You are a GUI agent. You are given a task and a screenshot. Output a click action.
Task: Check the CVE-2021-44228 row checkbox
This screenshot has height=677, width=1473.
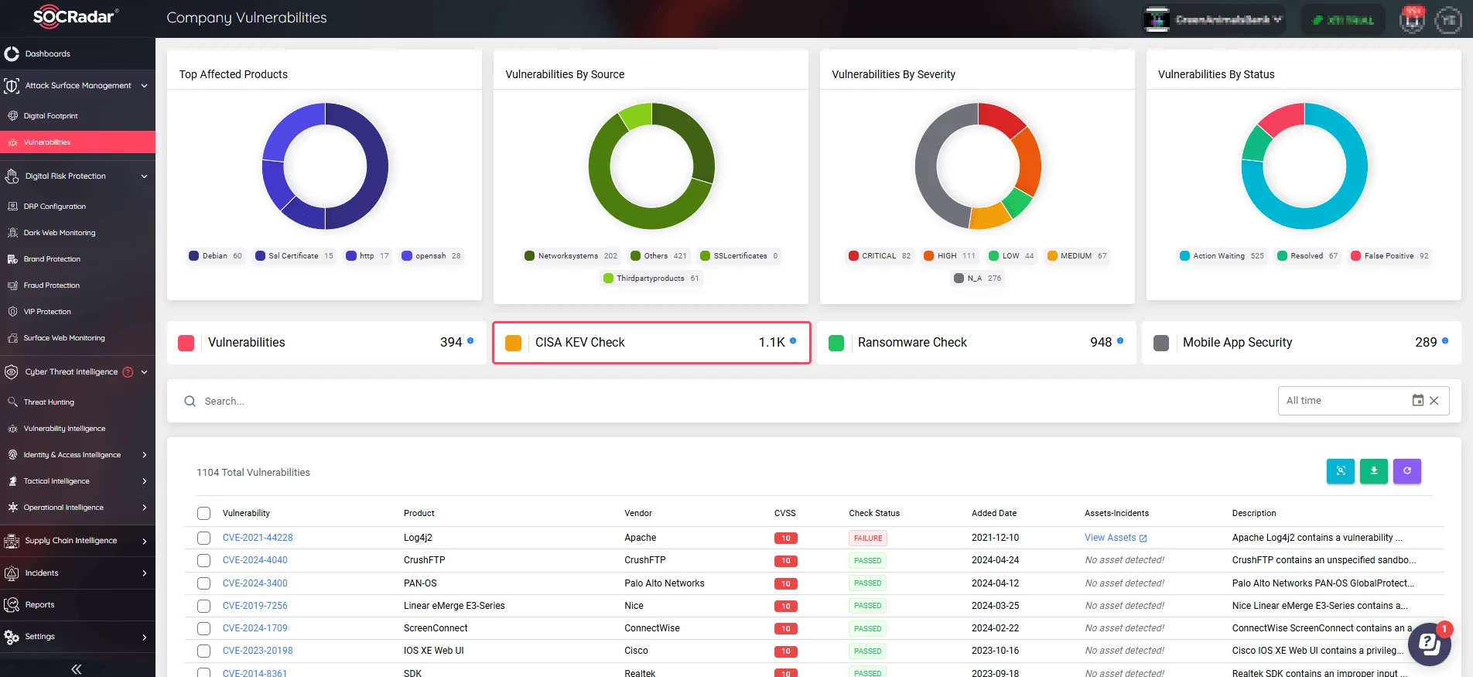203,538
